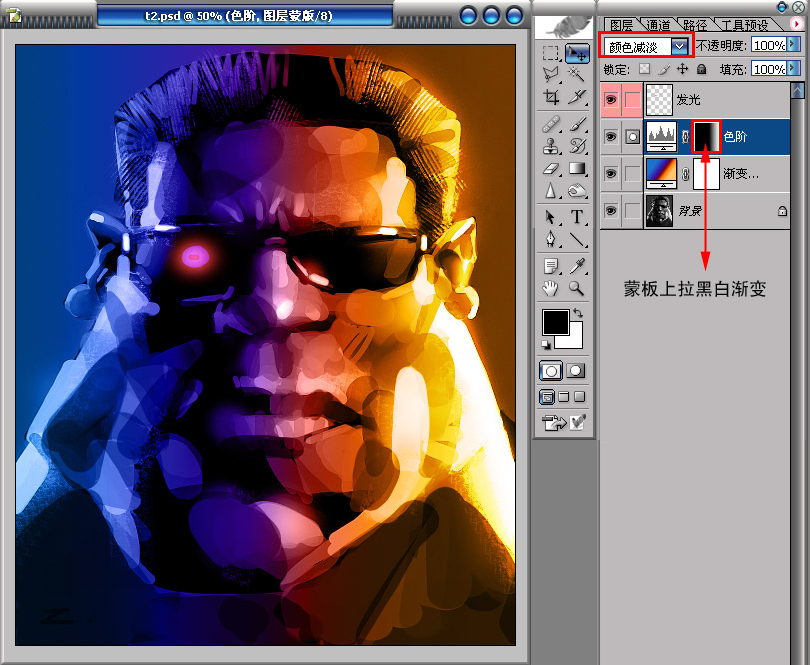Select the Gradient tool
The image size is (810, 665).
tap(577, 169)
